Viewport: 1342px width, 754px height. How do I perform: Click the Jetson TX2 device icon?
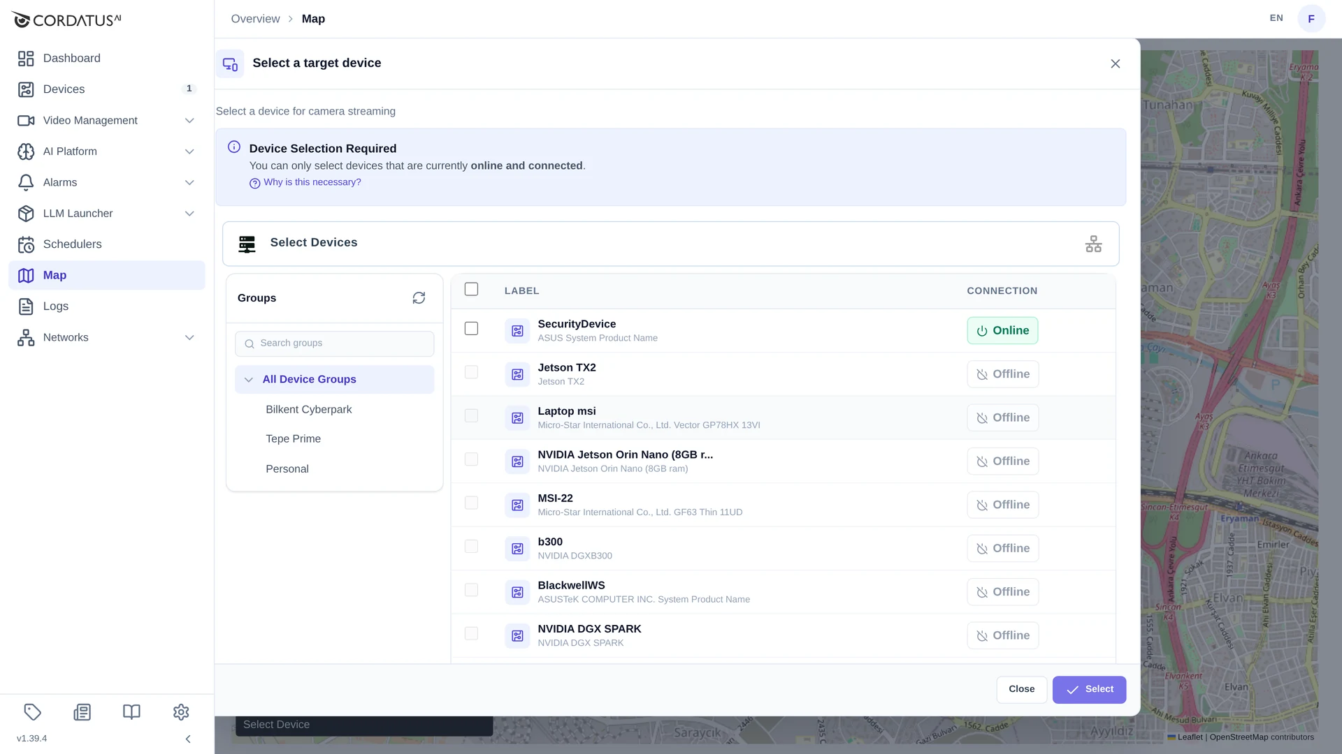click(517, 374)
